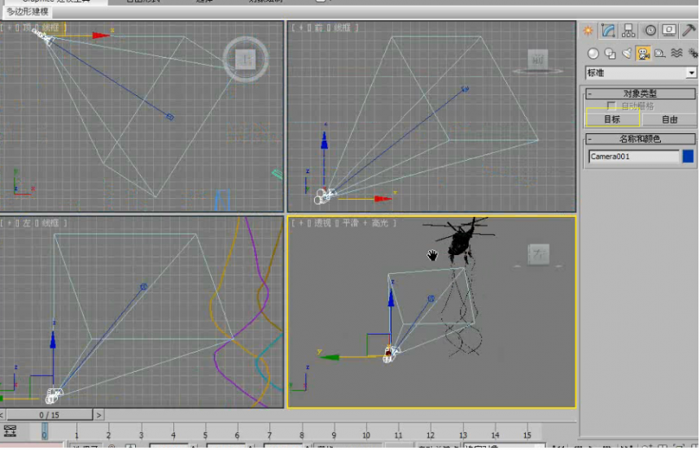Image resolution: width=700 pixels, height=450 pixels.
Task: Click the 自由 free camera button
Action: (x=669, y=119)
